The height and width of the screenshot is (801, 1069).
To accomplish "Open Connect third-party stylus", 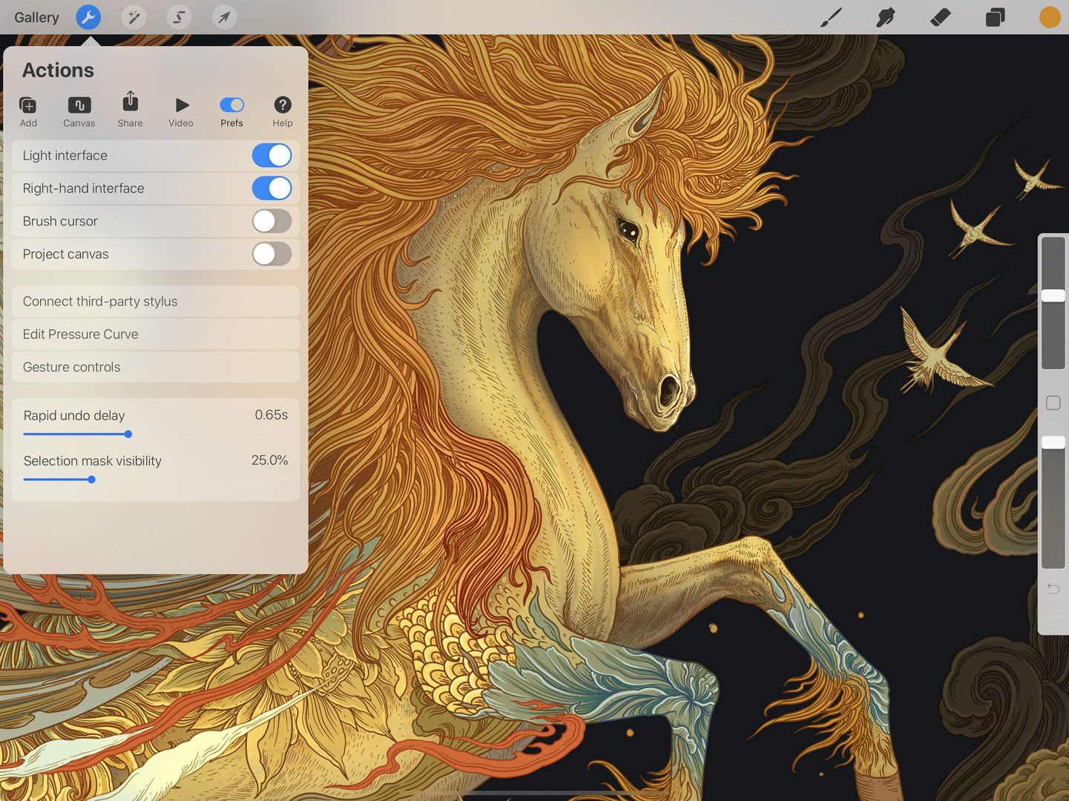I will (x=155, y=301).
